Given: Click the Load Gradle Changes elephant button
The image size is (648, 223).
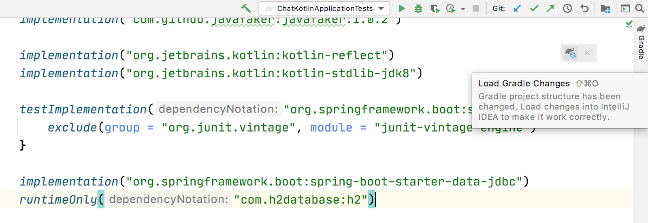Looking at the screenshot, I should [571, 53].
